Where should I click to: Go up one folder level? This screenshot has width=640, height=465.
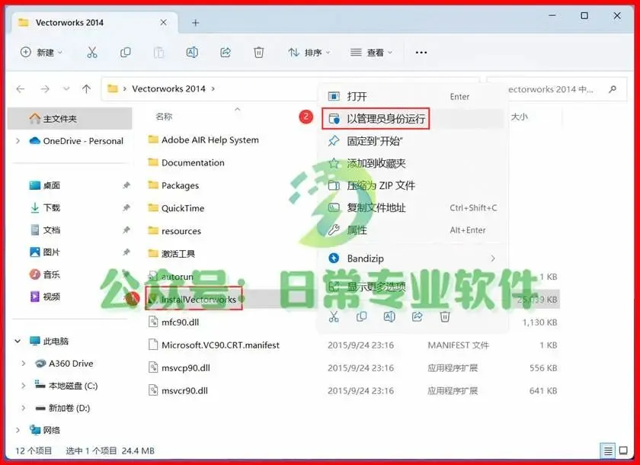click(x=86, y=88)
